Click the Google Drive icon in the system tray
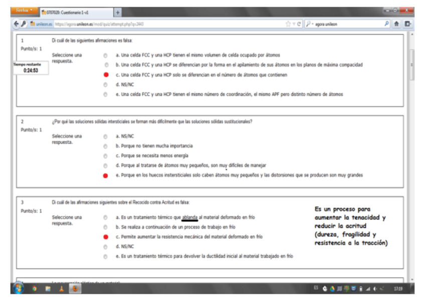Screen dimensions: 425x301 (x=332, y=288)
